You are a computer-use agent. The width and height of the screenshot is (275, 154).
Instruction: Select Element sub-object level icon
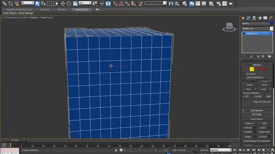click(266, 69)
